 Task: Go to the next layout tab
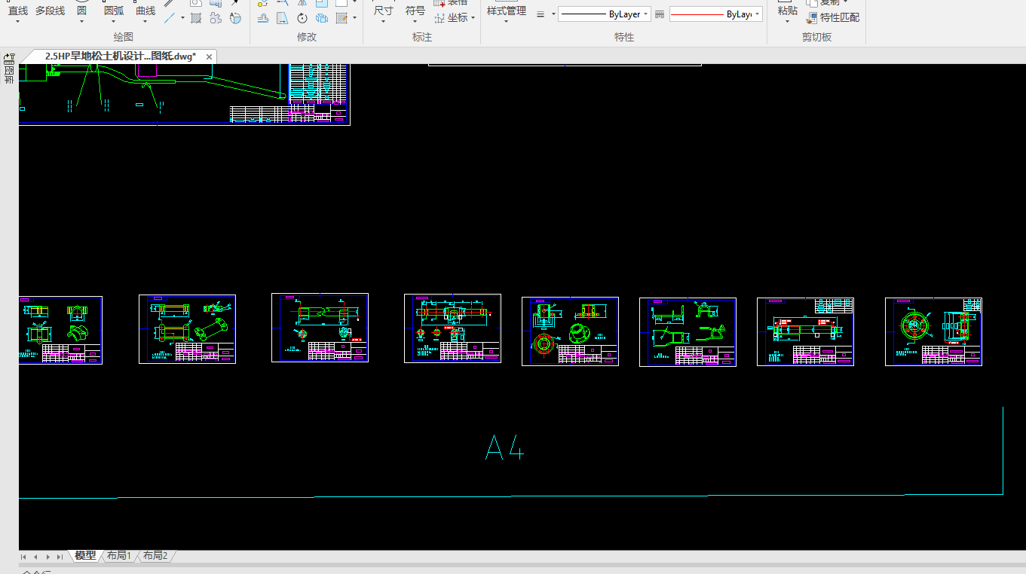pyautogui.click(x=47, y=557)
